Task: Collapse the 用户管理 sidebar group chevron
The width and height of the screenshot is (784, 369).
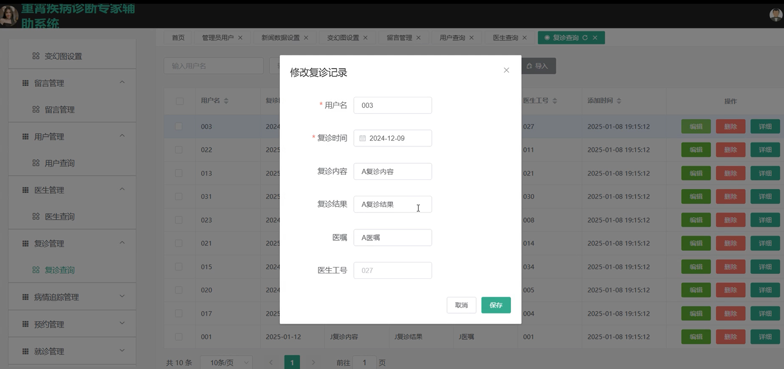Action: coord(122,136)
